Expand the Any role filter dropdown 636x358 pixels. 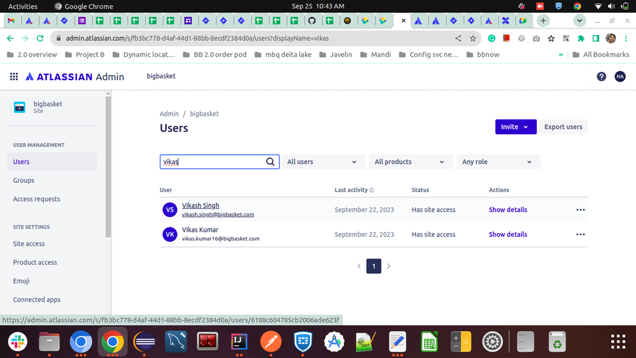click(x=497, y=162)
